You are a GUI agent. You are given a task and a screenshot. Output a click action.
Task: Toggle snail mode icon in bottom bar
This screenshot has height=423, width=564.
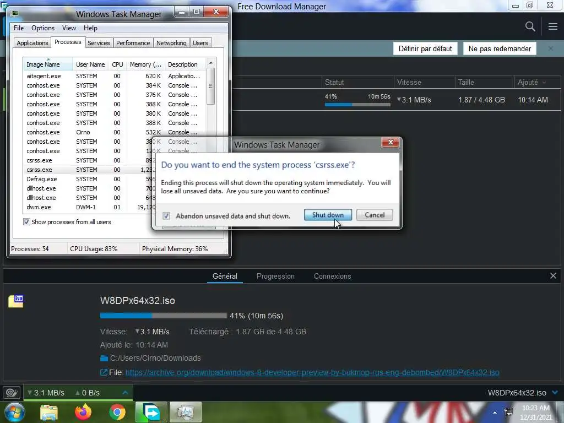pyautogui.click(x=12, y=392)
